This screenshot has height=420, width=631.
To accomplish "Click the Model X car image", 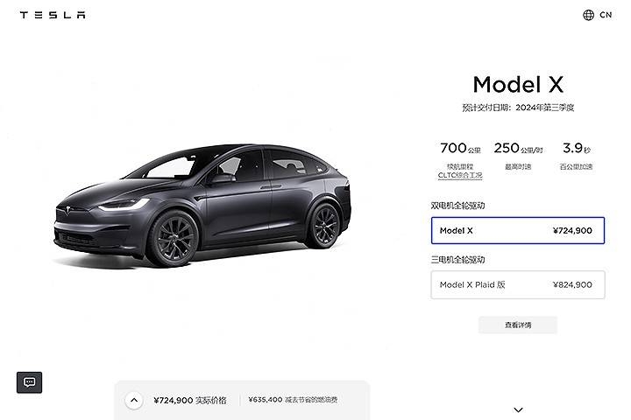I will tap(202, 205).
